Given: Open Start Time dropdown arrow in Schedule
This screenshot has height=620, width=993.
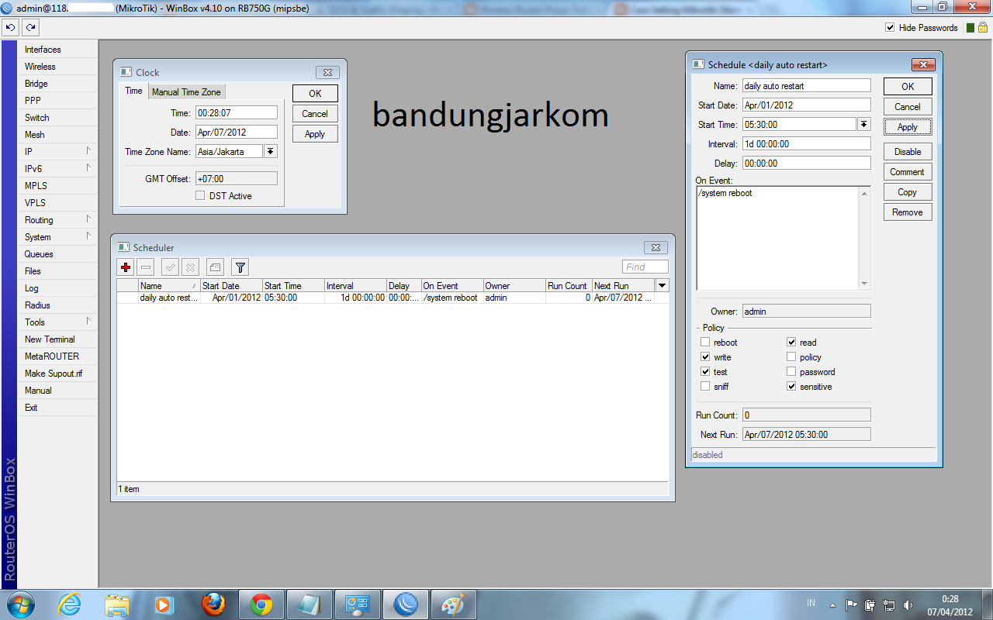Looking at the screenshot, I should coord(863,124).
